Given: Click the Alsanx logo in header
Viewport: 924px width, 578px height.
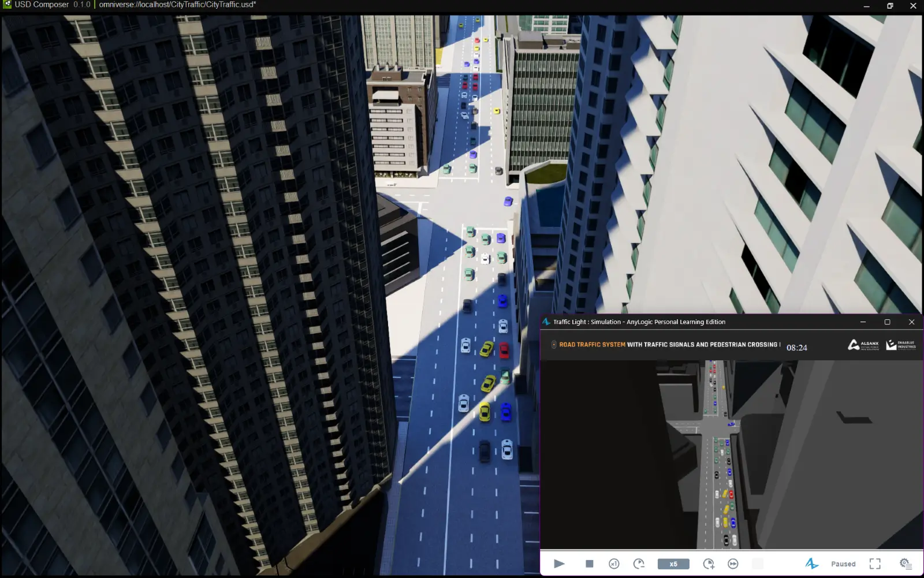Looking at the screenshot, I should tap(863, 345).
